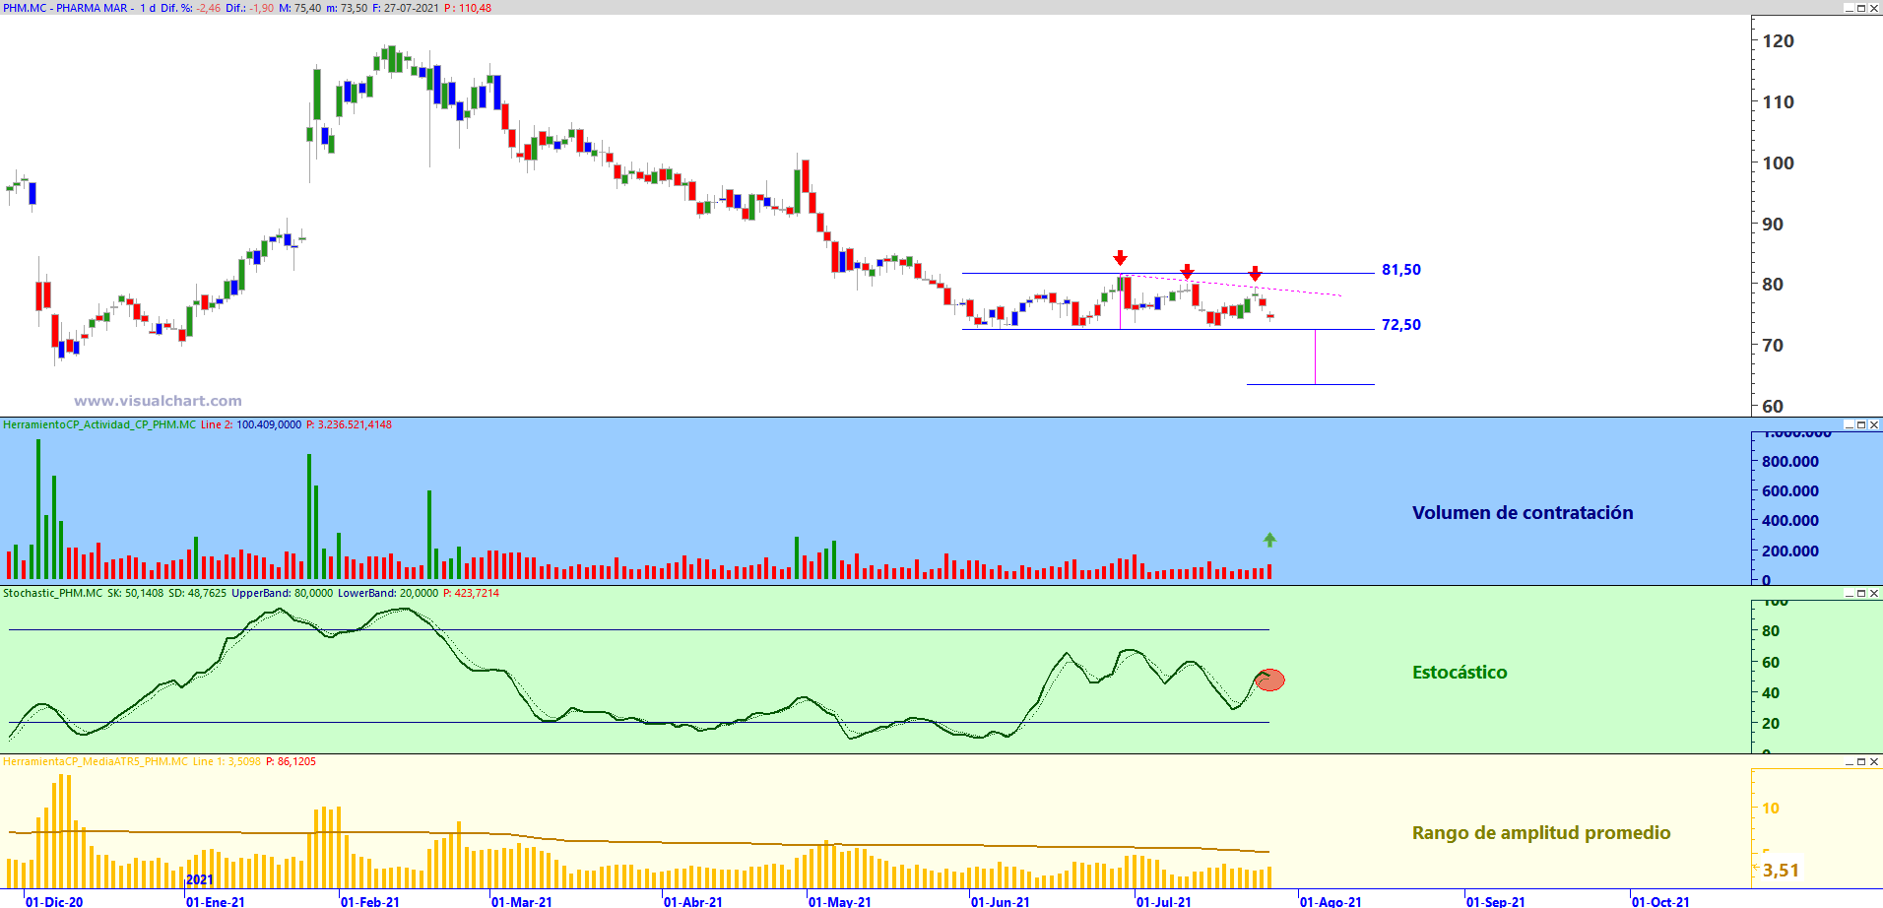Click the 400.000 value on the volume axis
This screenshot has height=908, width=1883.
coord(1790,521)
